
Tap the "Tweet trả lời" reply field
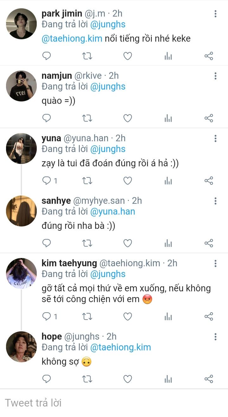[x=114, y=403]
